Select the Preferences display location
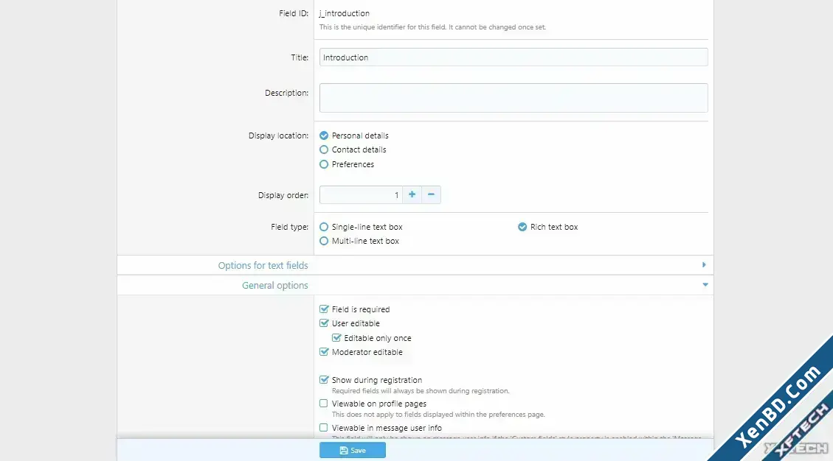 [x=323, y=164]
